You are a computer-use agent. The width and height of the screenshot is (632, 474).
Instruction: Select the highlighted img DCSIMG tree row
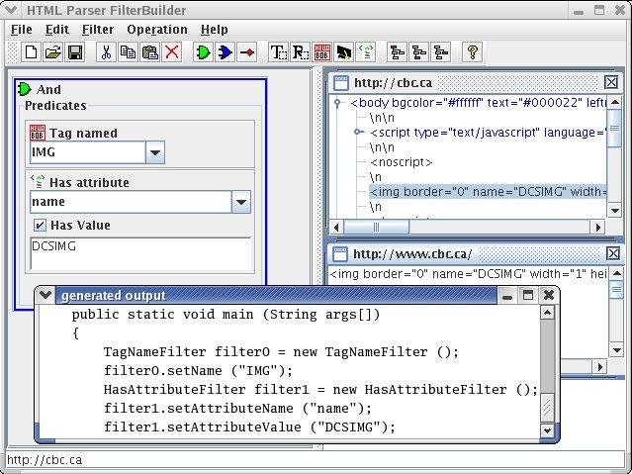(x=488, y=192)
